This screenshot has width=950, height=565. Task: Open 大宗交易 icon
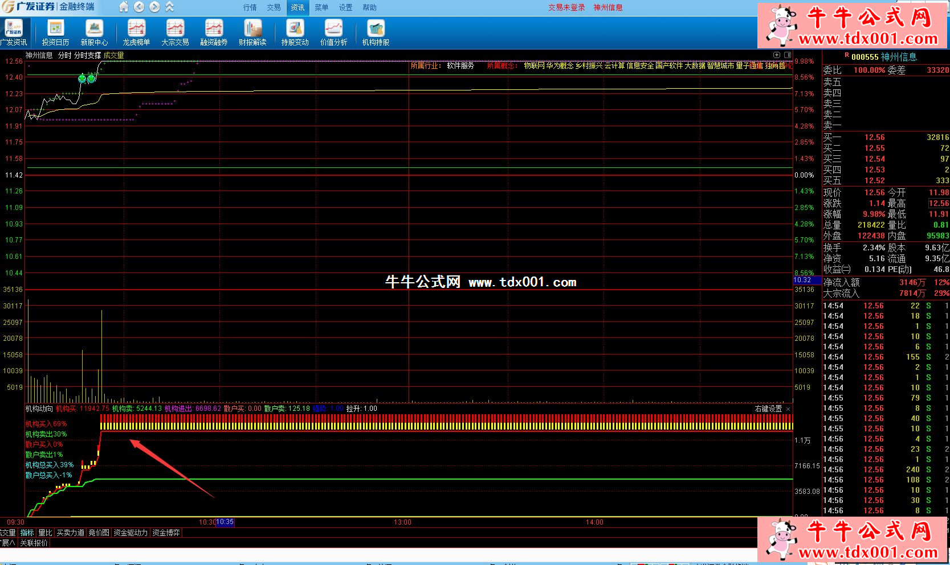point(175,33)
